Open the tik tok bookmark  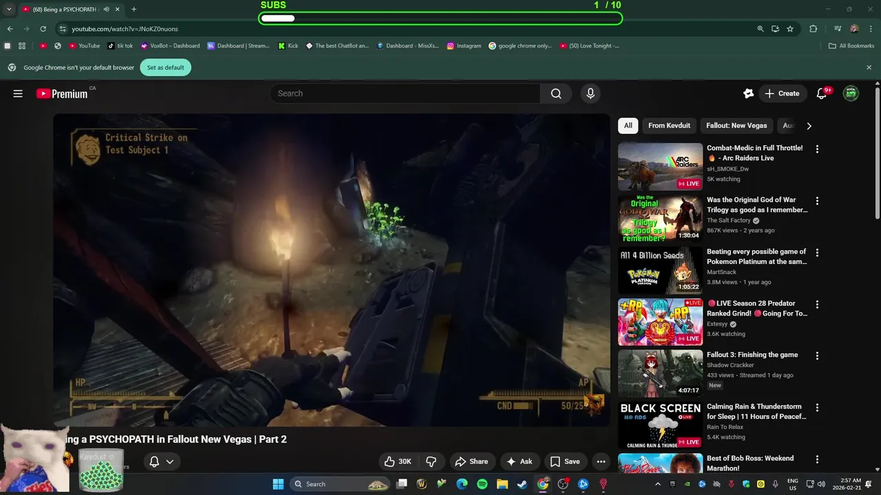tap(120, 46)
